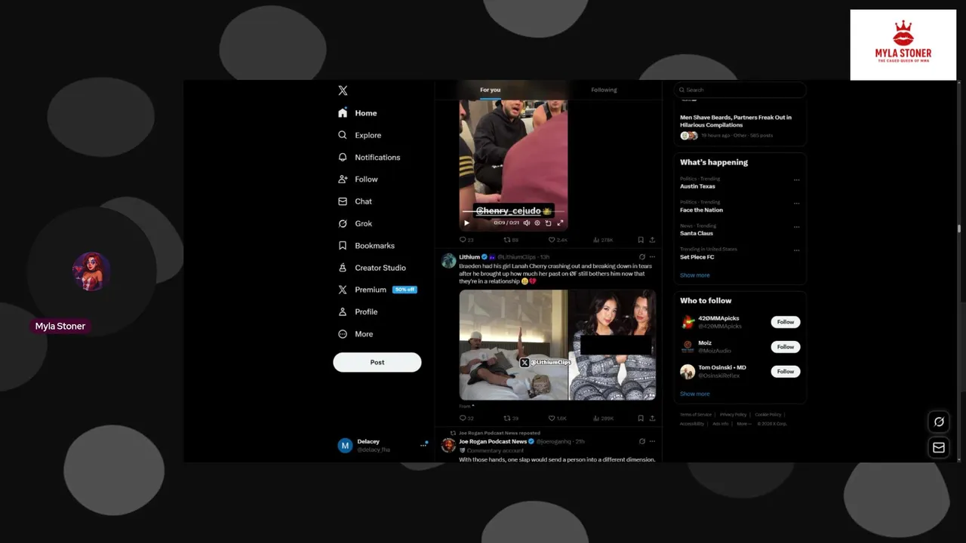Screen dimensions: 966x543
Task: Like Lithium's post with 1.6K likes
Action: click(x=558, y=418)
